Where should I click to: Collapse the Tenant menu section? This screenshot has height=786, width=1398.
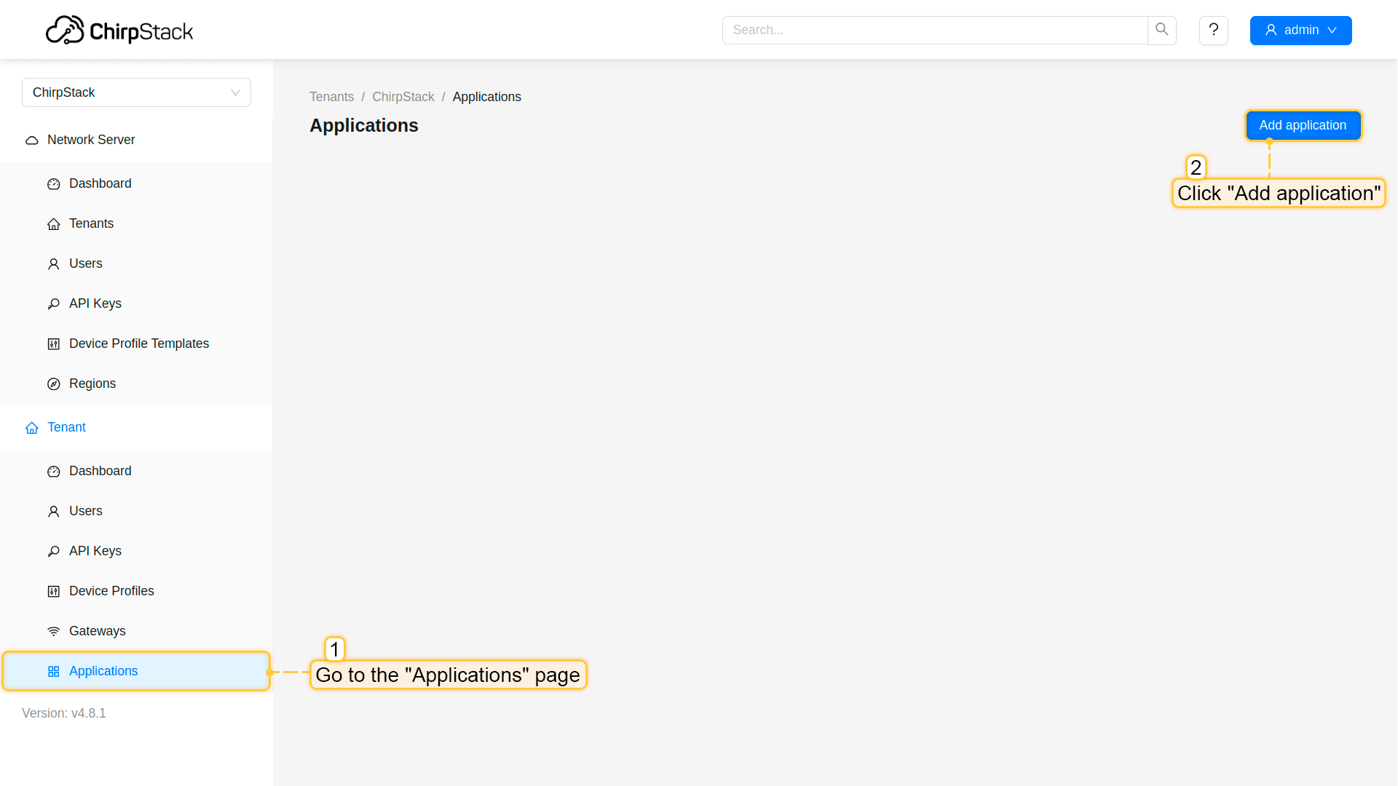pos(66,427)
